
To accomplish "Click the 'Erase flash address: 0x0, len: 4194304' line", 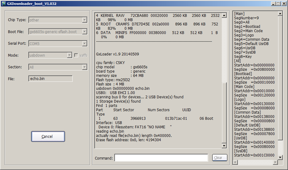I will tap(128, 140).
